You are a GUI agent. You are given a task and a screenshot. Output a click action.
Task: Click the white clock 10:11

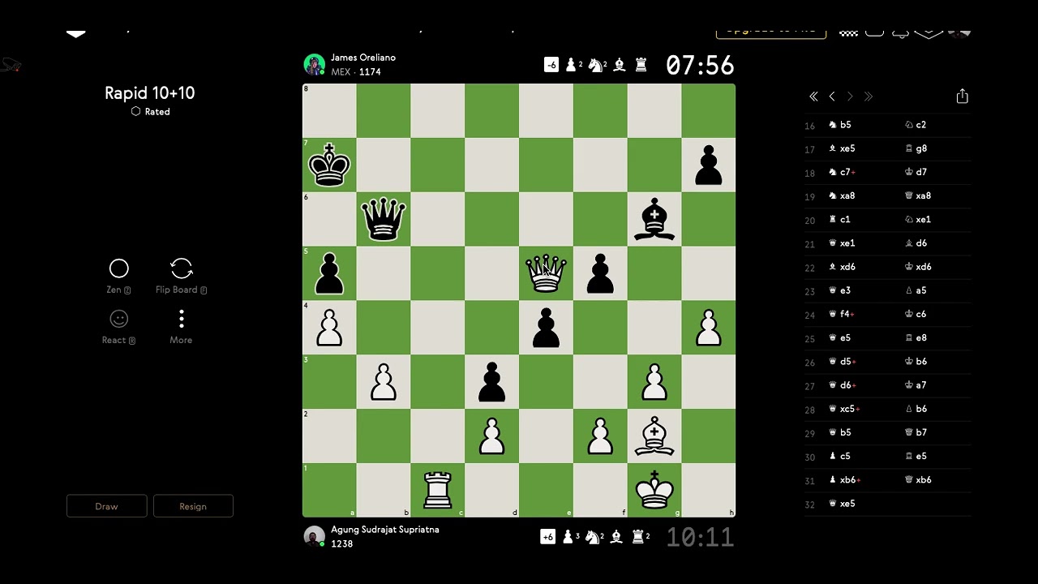[700, 537]
